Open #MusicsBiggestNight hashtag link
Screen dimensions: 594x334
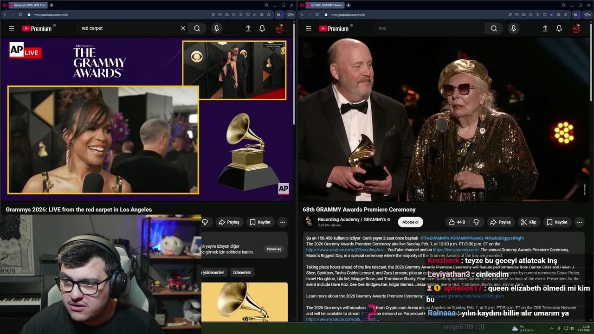(x=504, y=238)
